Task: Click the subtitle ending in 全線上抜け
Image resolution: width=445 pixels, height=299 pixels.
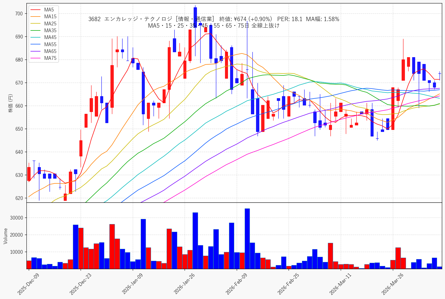Action: coord(214,26)
